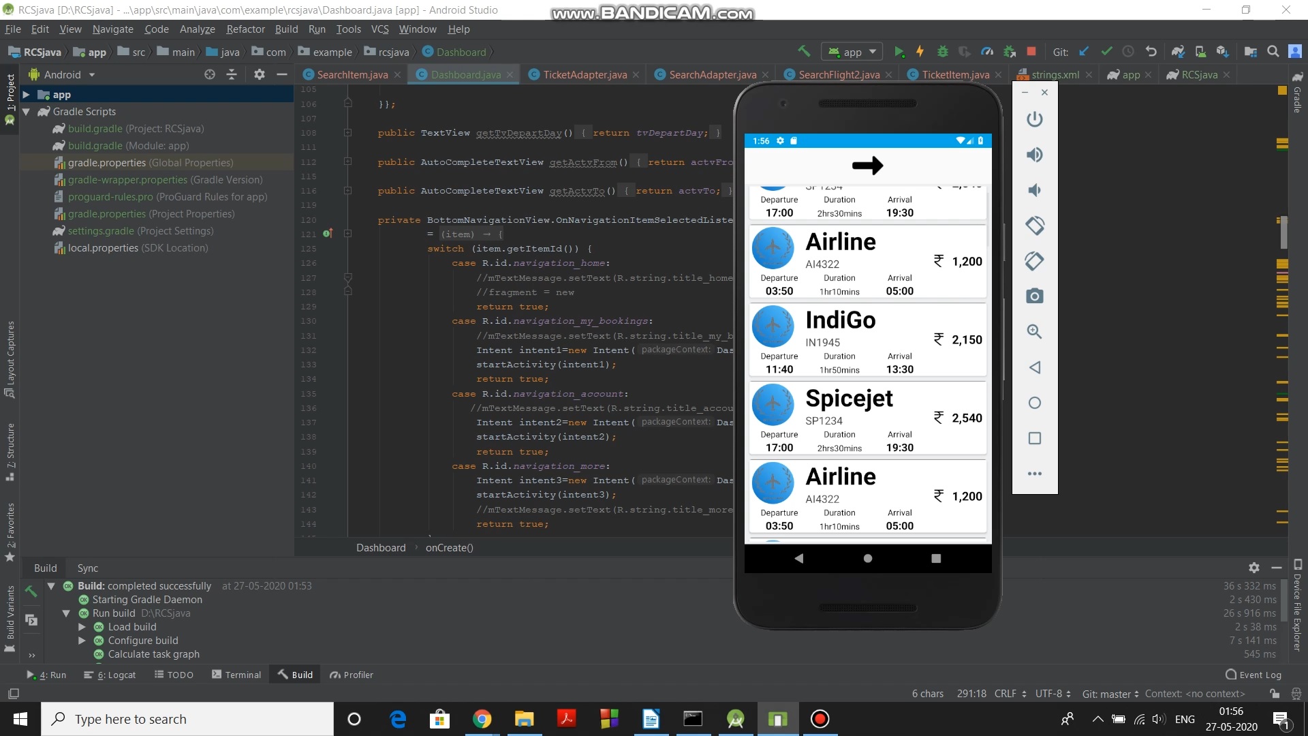The height and width of the screenshot is (736, 1308).
Task: Collapse Build completed successfully node
Action: click(51, 586)
